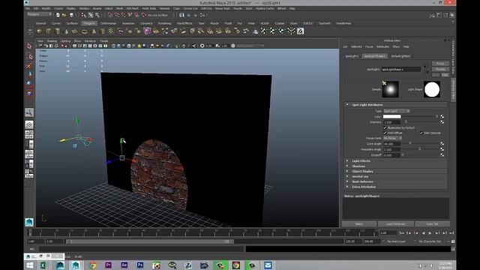This screenshot has width=480, height=270.
Task: Switch to the spotLight1 tab
Action: tap(352, 56)
